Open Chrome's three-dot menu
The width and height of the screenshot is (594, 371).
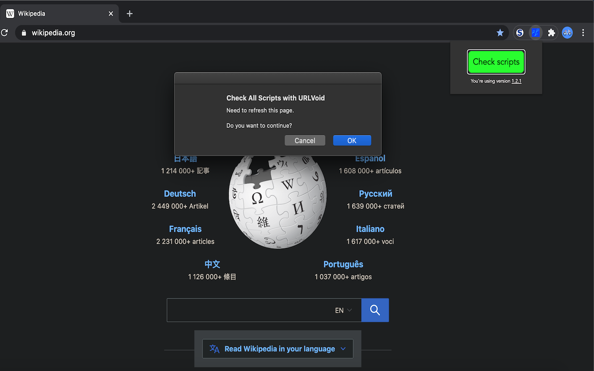pyautogui.click(x=583, y=32)
